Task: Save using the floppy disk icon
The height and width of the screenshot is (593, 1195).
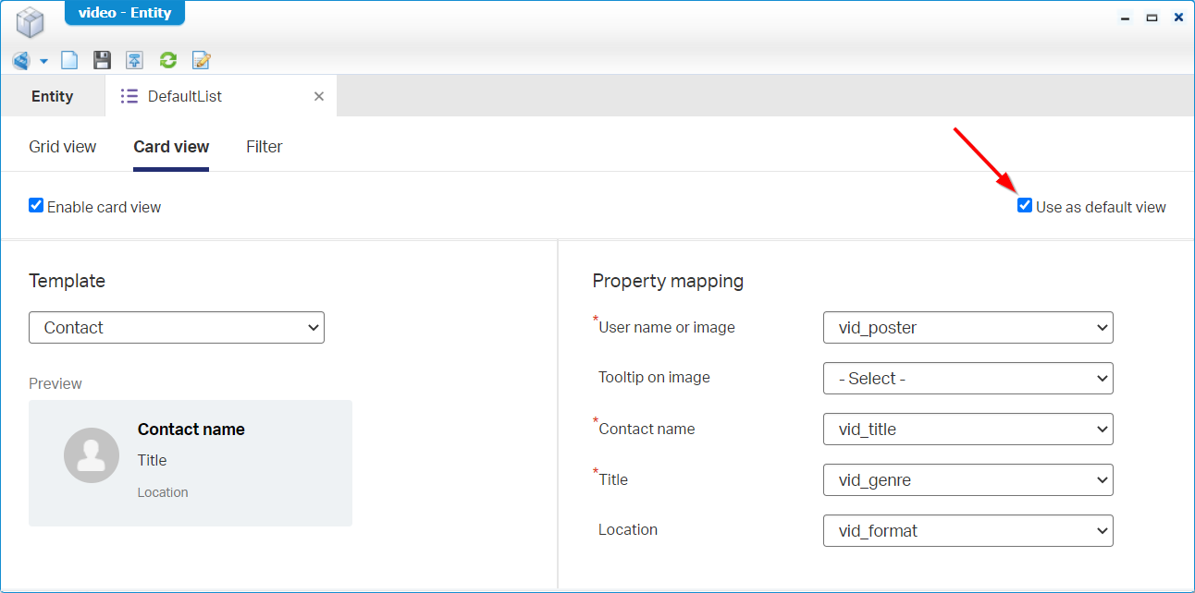Action: coord(102,61)
